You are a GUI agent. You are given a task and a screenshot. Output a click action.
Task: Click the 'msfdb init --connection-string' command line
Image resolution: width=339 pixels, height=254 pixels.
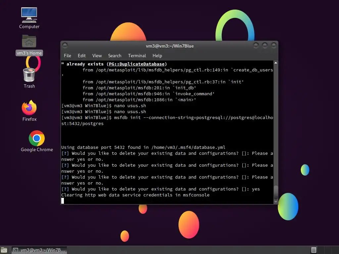tap(167, 120)
